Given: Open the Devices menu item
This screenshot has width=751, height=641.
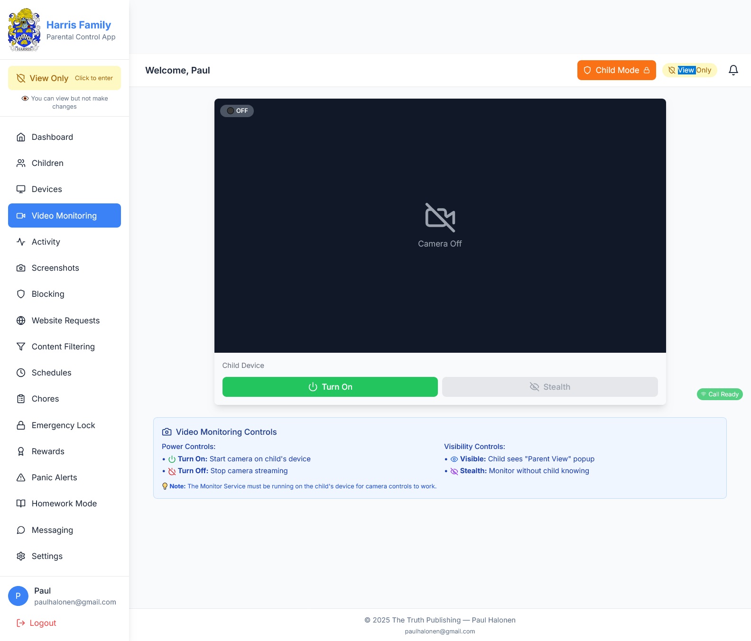Looking at the screenshot, I should [x=65, y=189].
